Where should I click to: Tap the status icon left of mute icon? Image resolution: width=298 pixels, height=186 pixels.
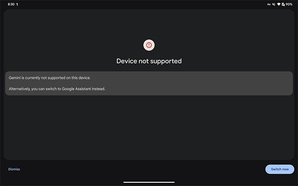tap(269, 4)
